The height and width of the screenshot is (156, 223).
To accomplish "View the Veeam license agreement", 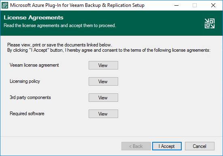I will tap(103, 65).
